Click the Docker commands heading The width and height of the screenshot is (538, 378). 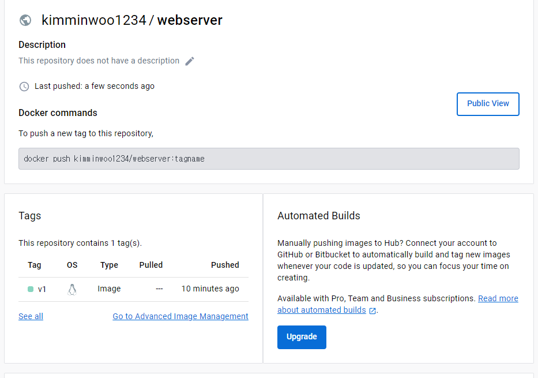tap(58, 113)
